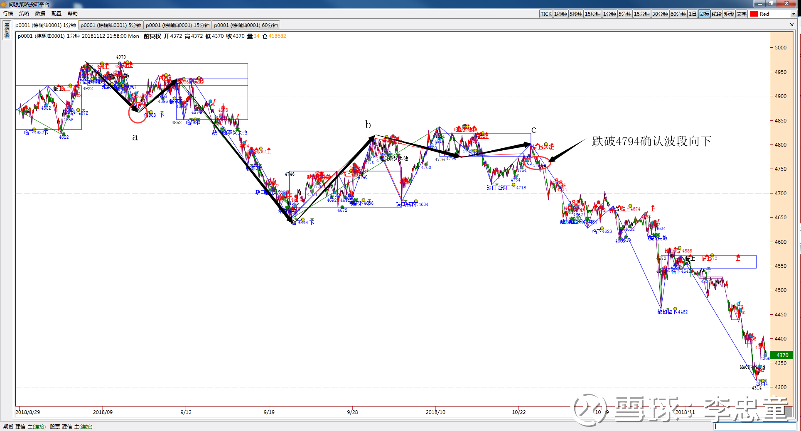Switch to the p0001 棕榈油0001 5分钟 tab
The width and height of the screenshot is (801, 431).
click(111, 25)
